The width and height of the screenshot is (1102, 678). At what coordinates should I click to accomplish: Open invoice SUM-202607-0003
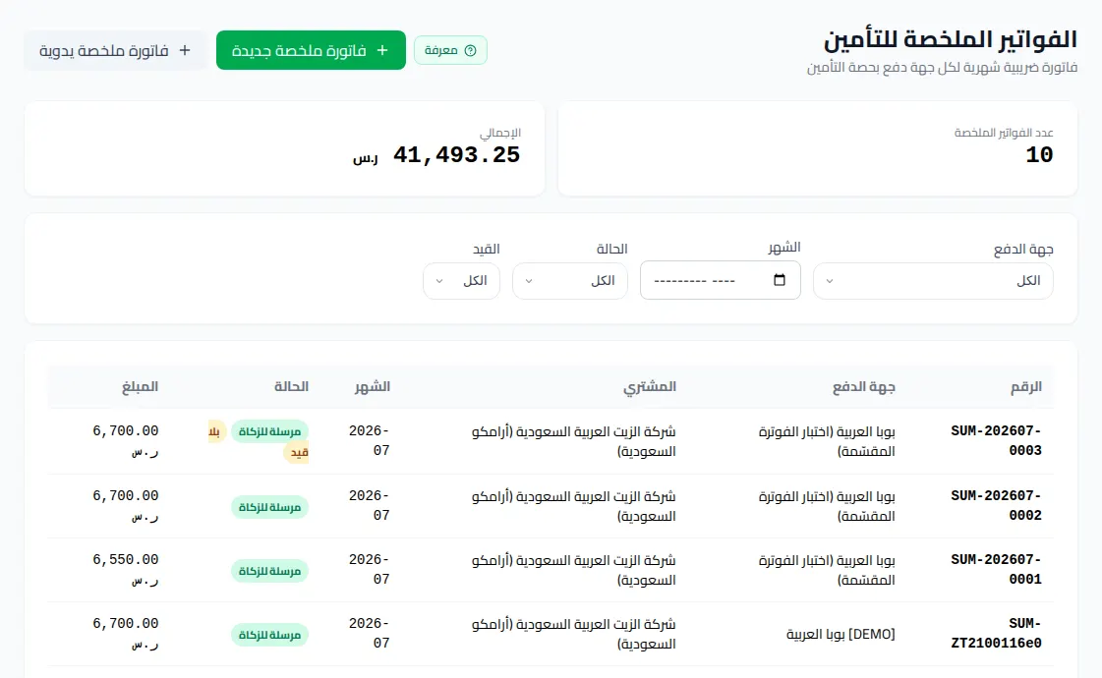tap(996, 440)
